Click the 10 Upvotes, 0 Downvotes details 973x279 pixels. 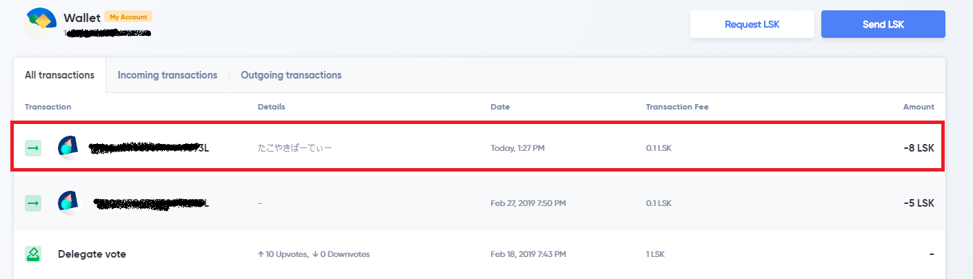click(x=313, y=254)
